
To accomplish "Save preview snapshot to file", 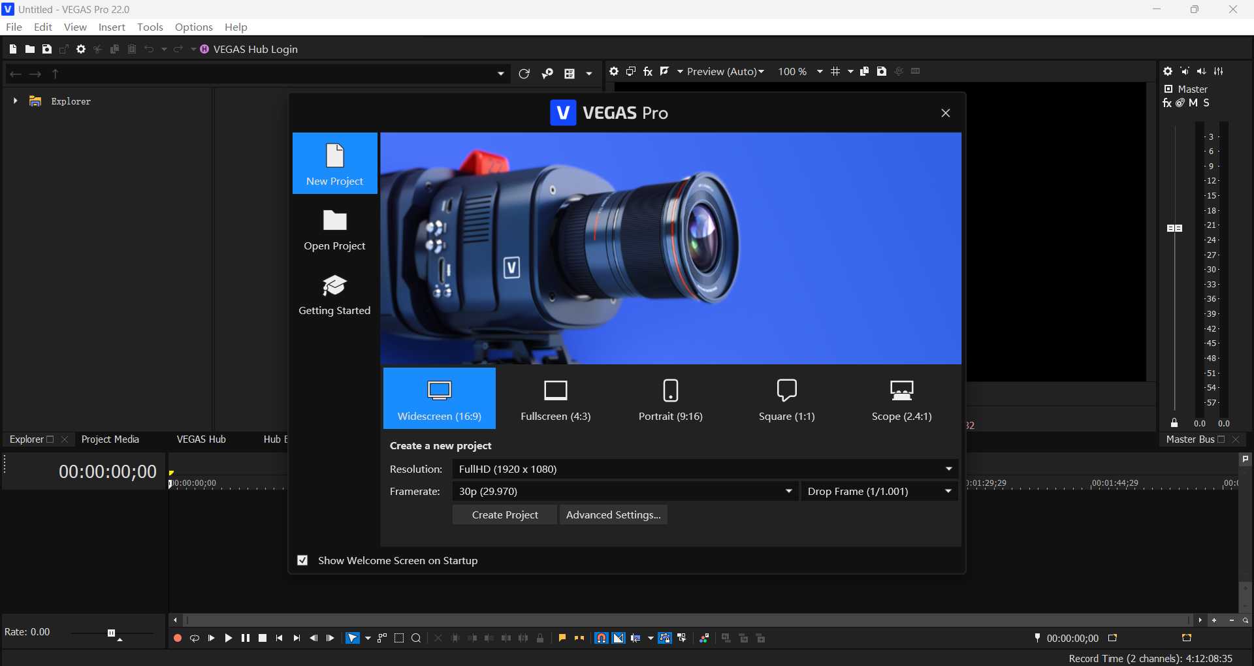I will pos(882,71).
